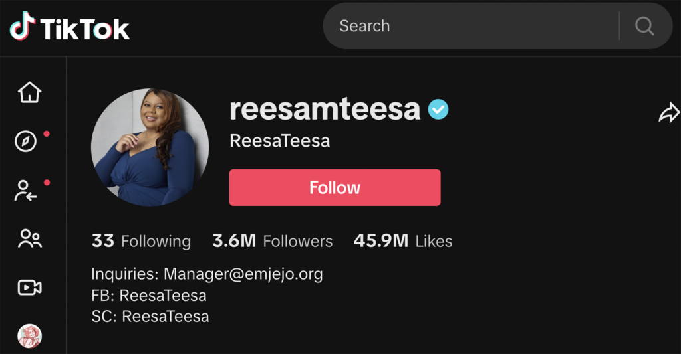This screenshot has height=354, width=681.
Task: Click the reesamteesa username heading
Action: pos(325,109)
